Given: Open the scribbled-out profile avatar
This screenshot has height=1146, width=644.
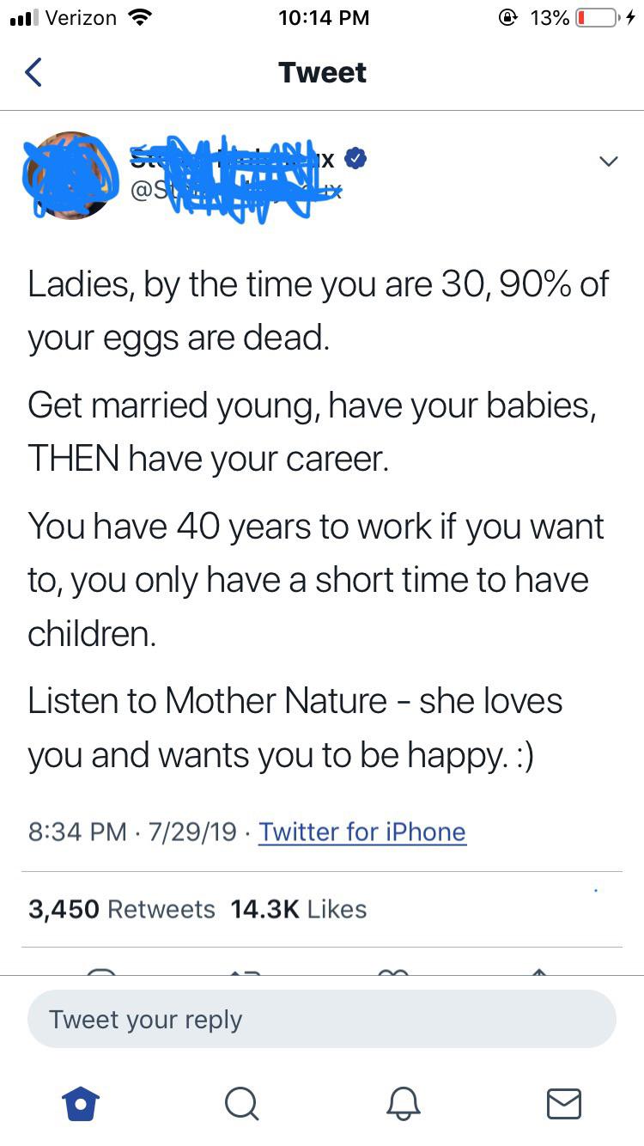Looking at the screenshot, I should (72, 174).
